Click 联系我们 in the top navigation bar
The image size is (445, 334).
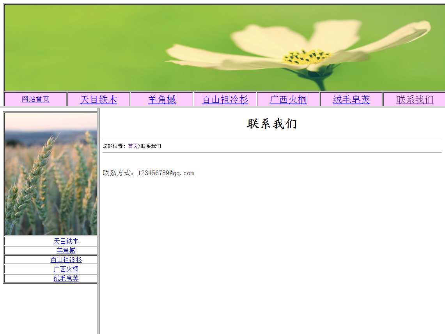415,100
